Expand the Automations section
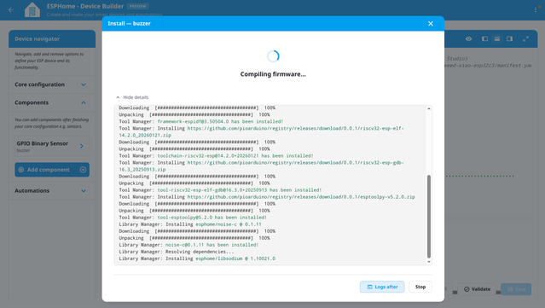 click(x=52, y=190)
